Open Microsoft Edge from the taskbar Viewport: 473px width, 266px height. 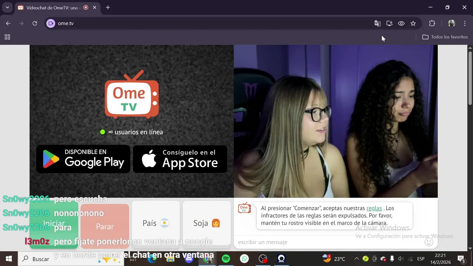[152, 259]
